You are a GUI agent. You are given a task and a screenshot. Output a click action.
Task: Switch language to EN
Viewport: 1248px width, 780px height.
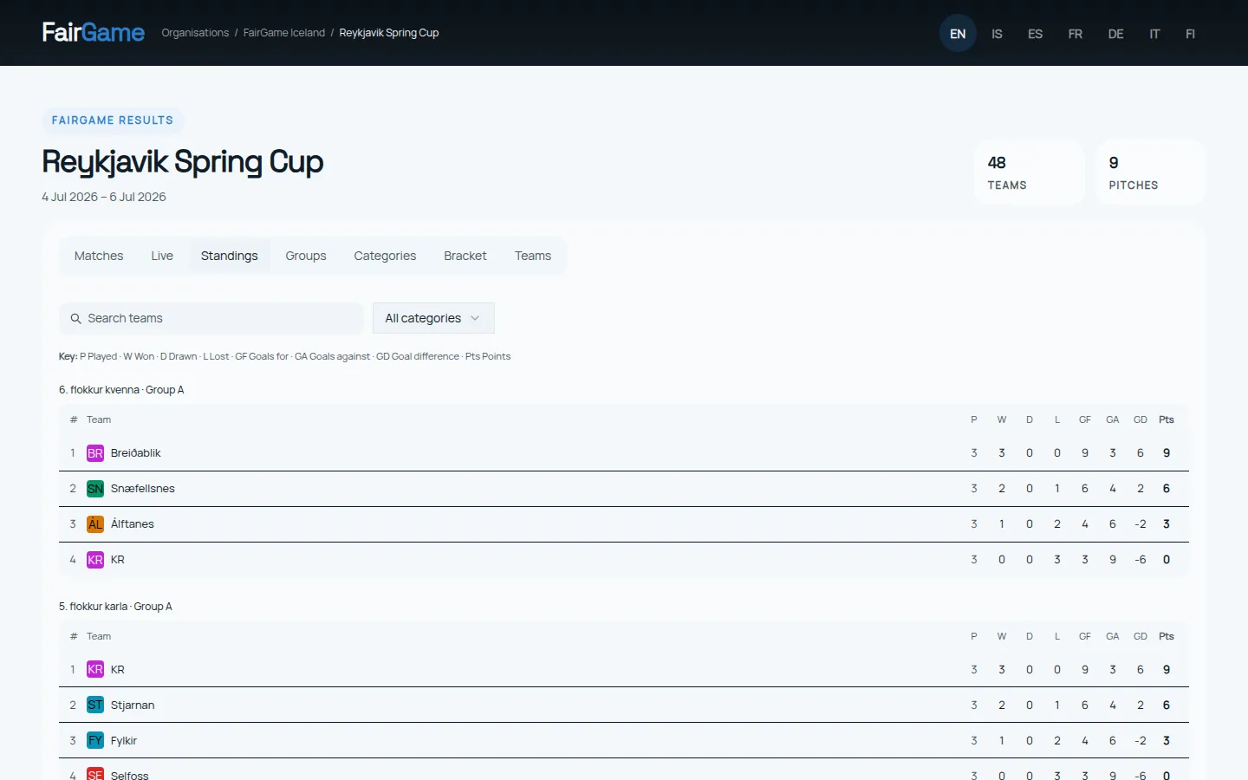pos(958,34)
